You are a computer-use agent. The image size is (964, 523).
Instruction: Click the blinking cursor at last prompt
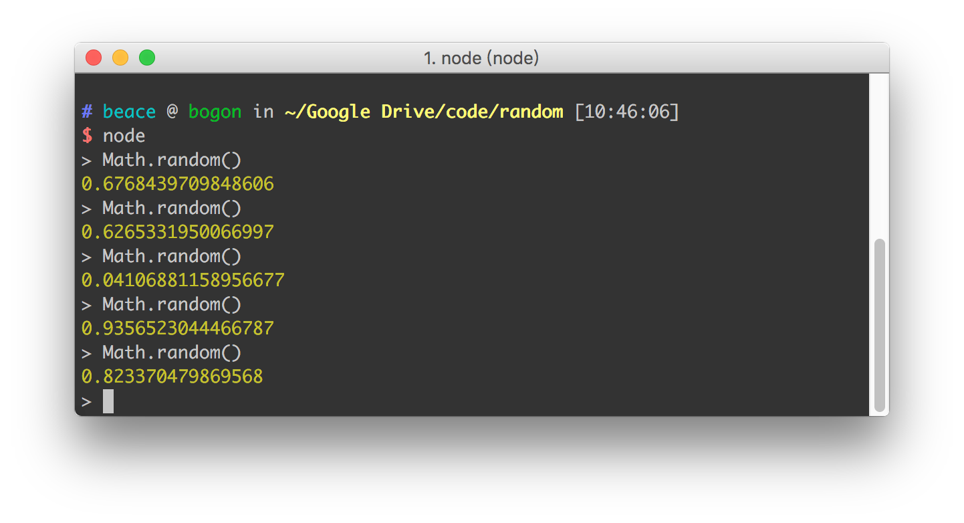click(108, 401)
